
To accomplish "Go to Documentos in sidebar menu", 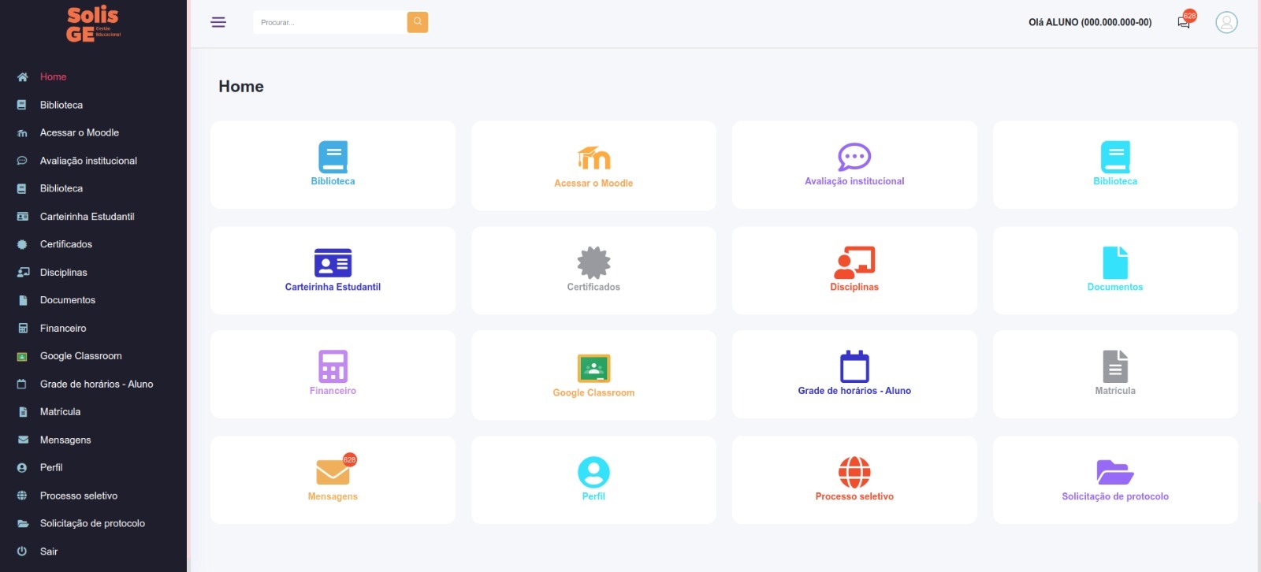I will pyautogui.click(x=67, y=300).
